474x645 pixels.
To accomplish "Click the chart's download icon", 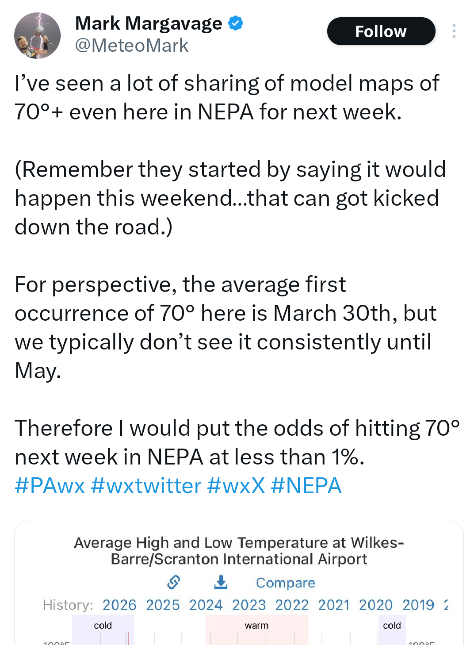I will click(221, 582).
